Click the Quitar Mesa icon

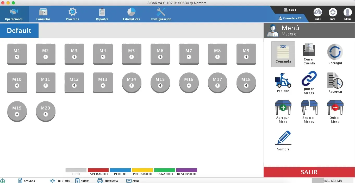(335, 107)
